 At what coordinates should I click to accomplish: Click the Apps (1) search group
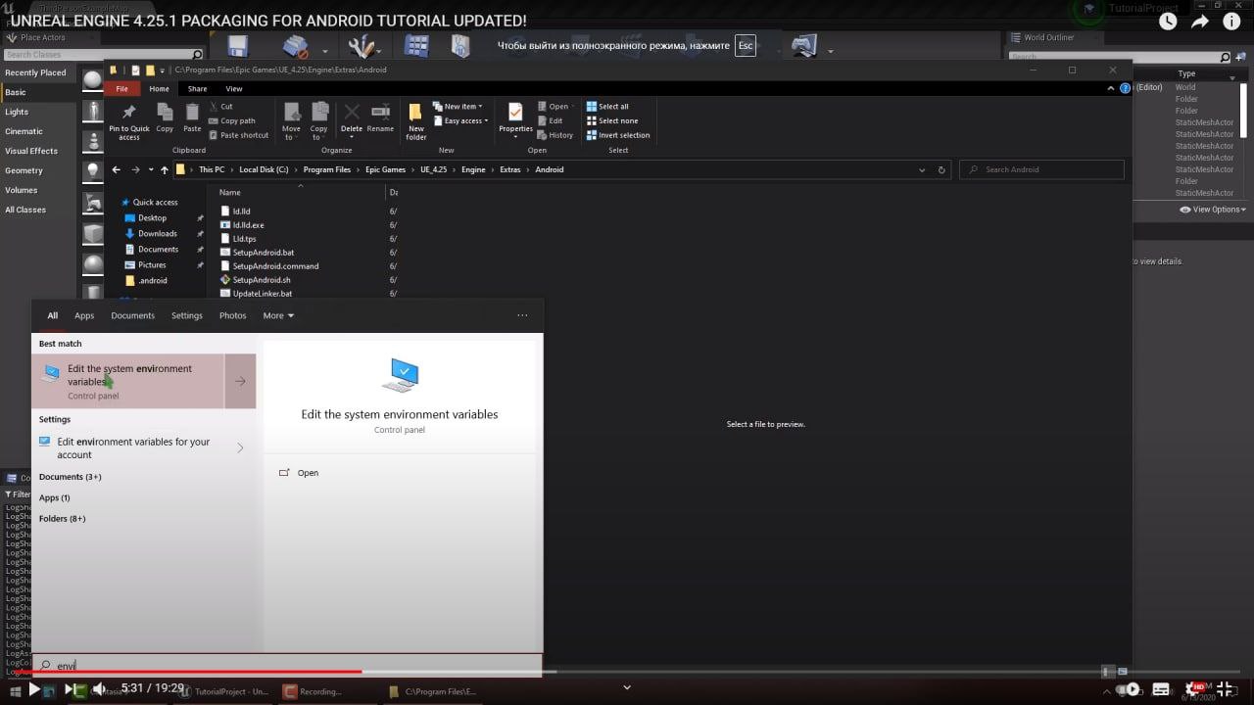point(54,498)
